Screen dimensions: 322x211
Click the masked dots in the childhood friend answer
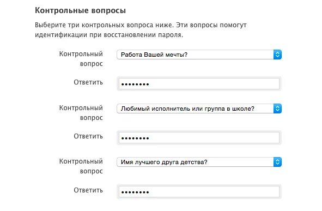(135, 192)
